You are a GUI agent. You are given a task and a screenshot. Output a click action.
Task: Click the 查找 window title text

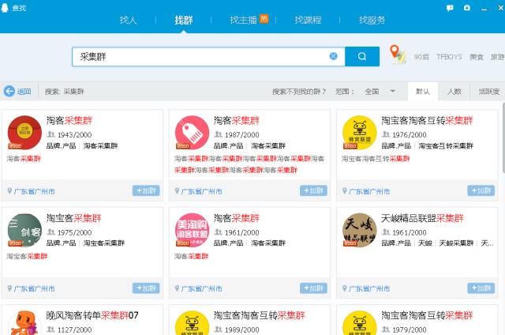19,8
